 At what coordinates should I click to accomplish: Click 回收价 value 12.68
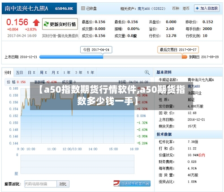tap(192, 113)
